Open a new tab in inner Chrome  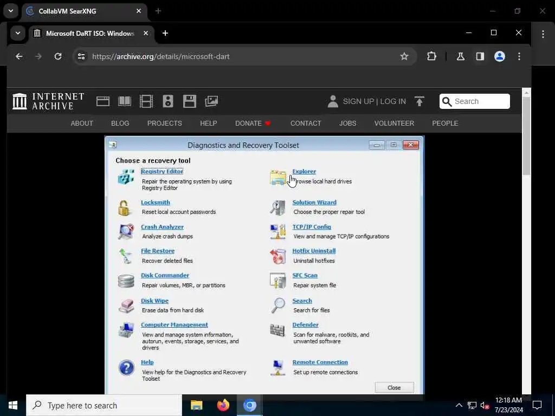[x=165, y=33]
